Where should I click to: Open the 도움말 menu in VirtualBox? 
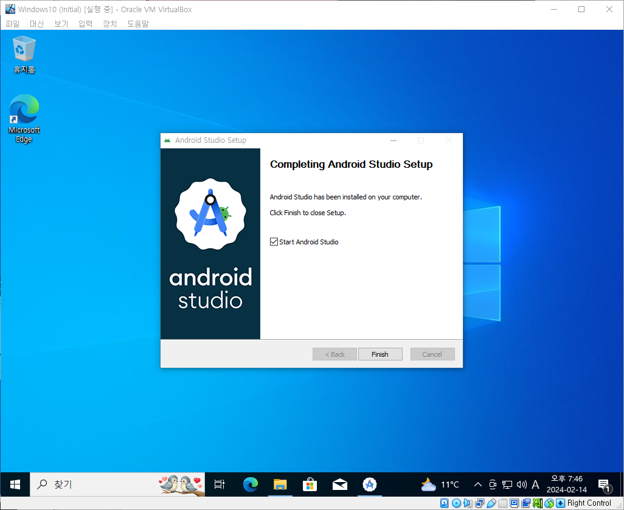pyautogui.click(x=137, y=24)
